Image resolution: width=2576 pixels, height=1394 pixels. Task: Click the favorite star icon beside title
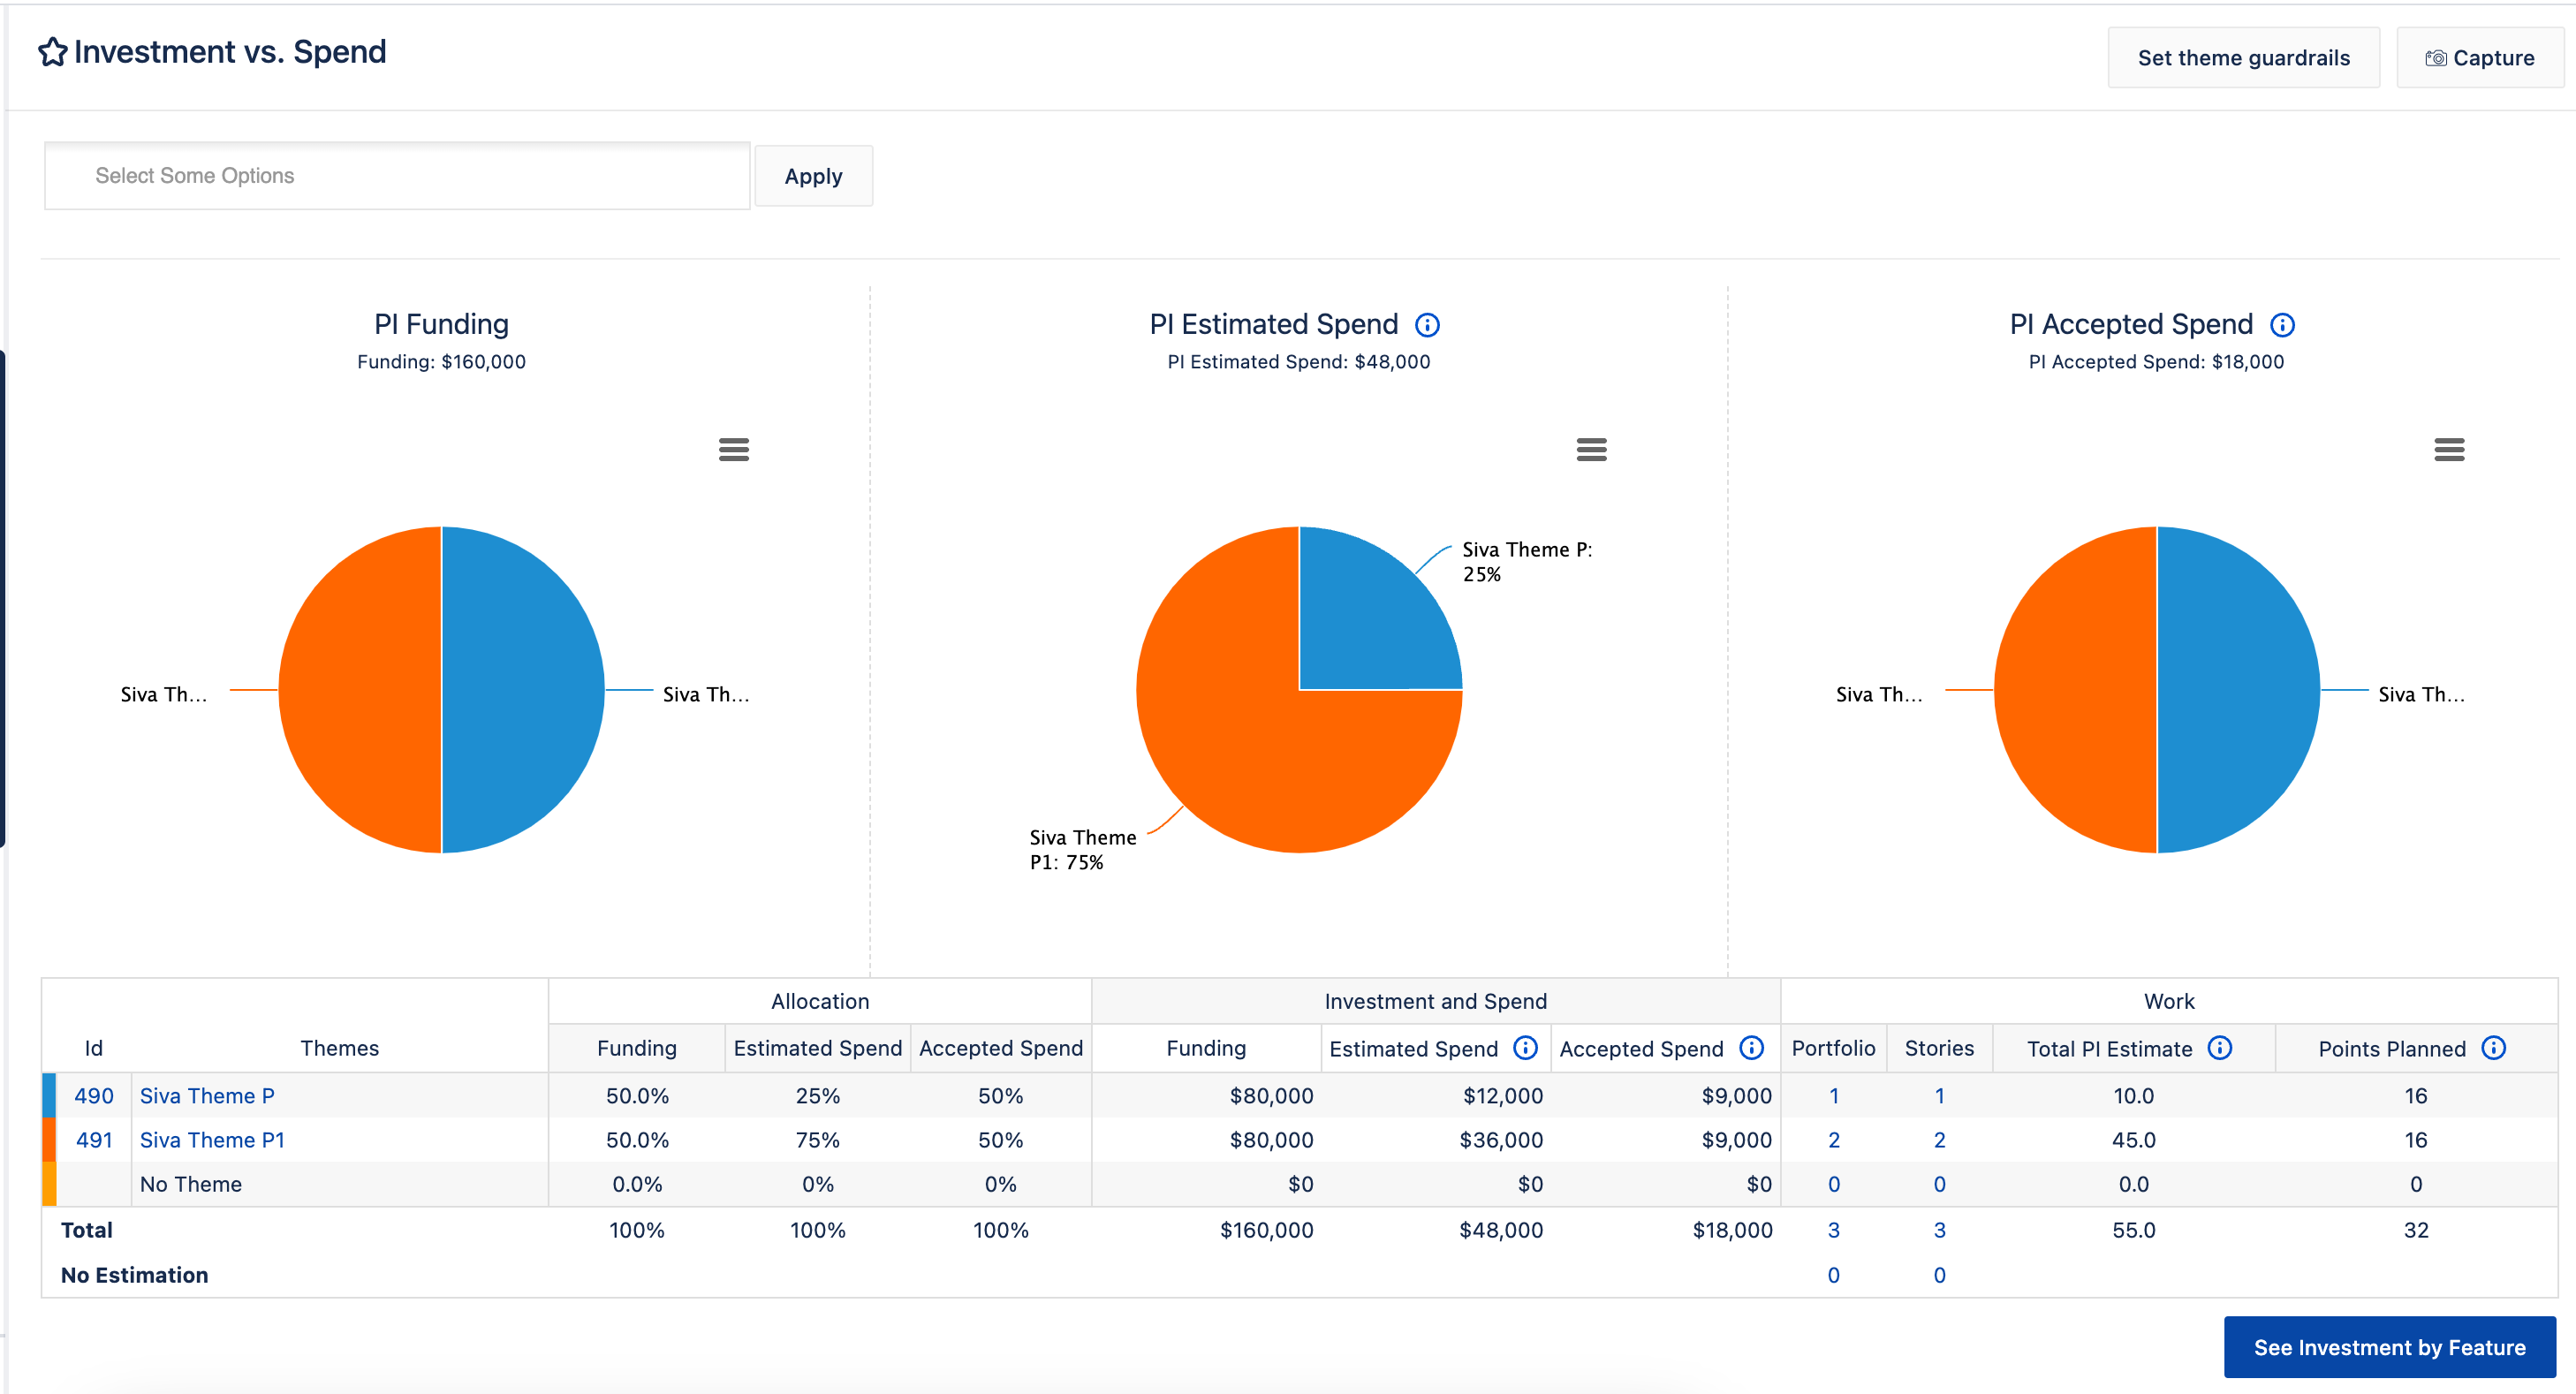click(52, 52)
